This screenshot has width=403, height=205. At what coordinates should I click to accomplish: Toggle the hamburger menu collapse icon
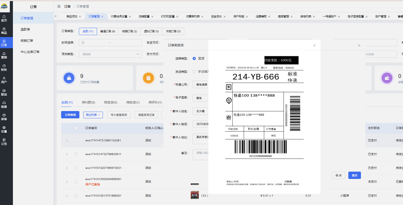[59, 6]
